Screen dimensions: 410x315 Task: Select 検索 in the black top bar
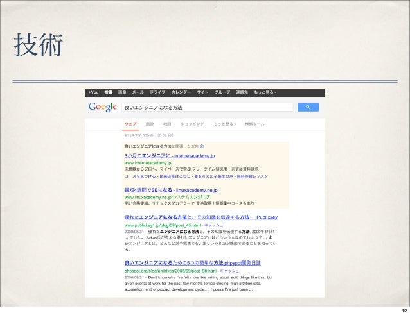[x=108, y=92]
